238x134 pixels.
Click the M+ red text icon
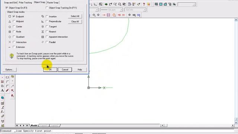pos(124,15)
